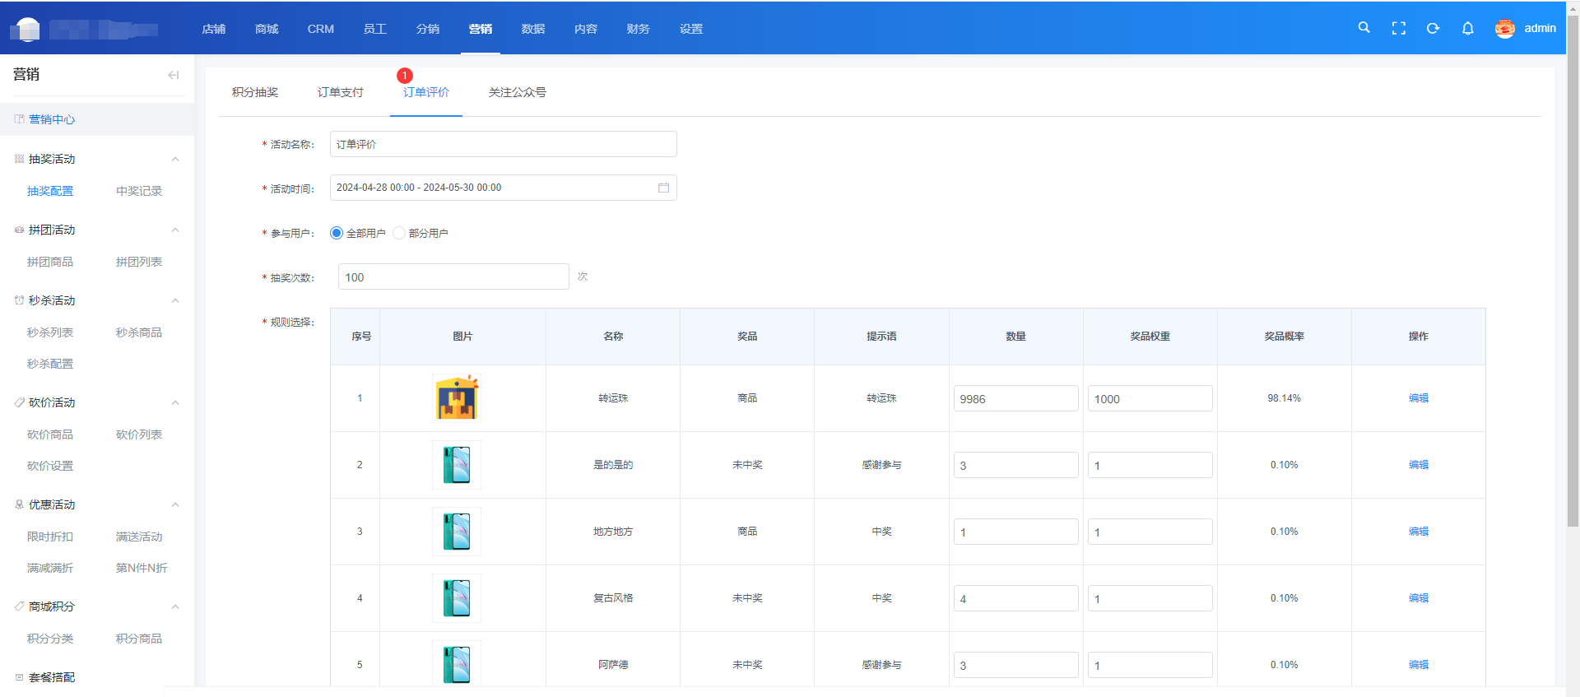Click the 商城积分 section icon
The height and width of the screenshot is (697, 1580).
click(x=19, y=606)
